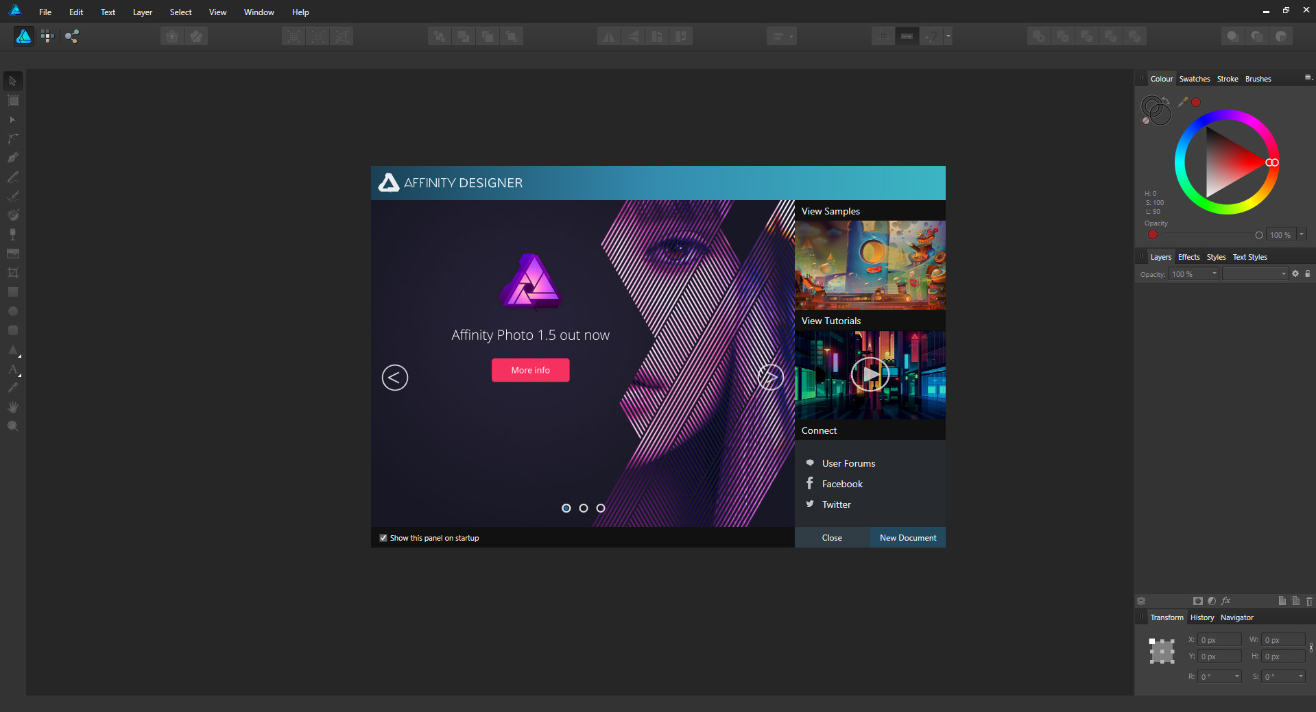Click the More info button
Screen dimensions: 1316x712
coord(530,370)
